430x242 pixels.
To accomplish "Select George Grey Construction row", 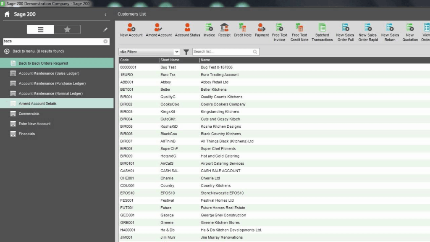I will pyautogui.click(x=274, y=216).
